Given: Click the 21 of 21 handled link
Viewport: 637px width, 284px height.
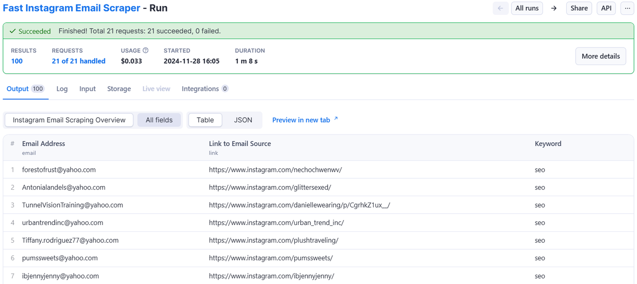Looking at the screenshot, I should [79, 61].
